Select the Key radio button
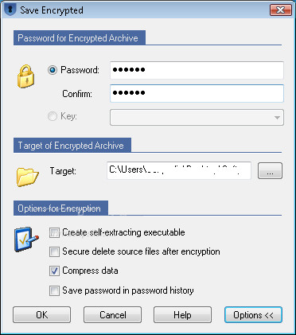 pos(53,116)
